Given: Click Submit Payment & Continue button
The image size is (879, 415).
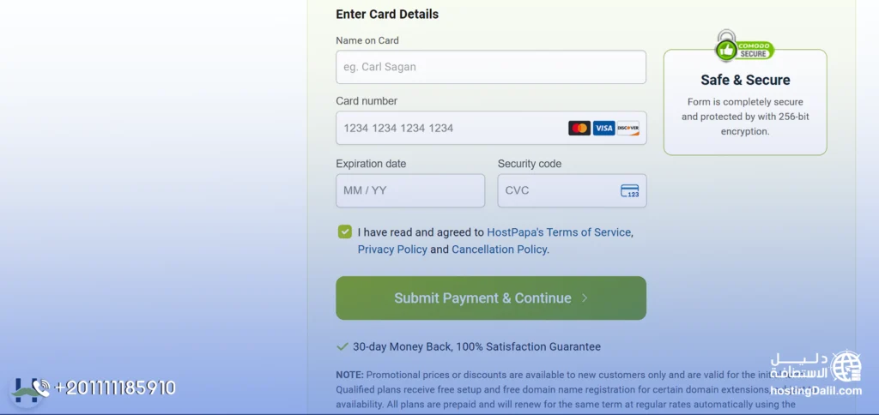Looking at the screenshot, I should pyautogui.click(x=490, y=298).
